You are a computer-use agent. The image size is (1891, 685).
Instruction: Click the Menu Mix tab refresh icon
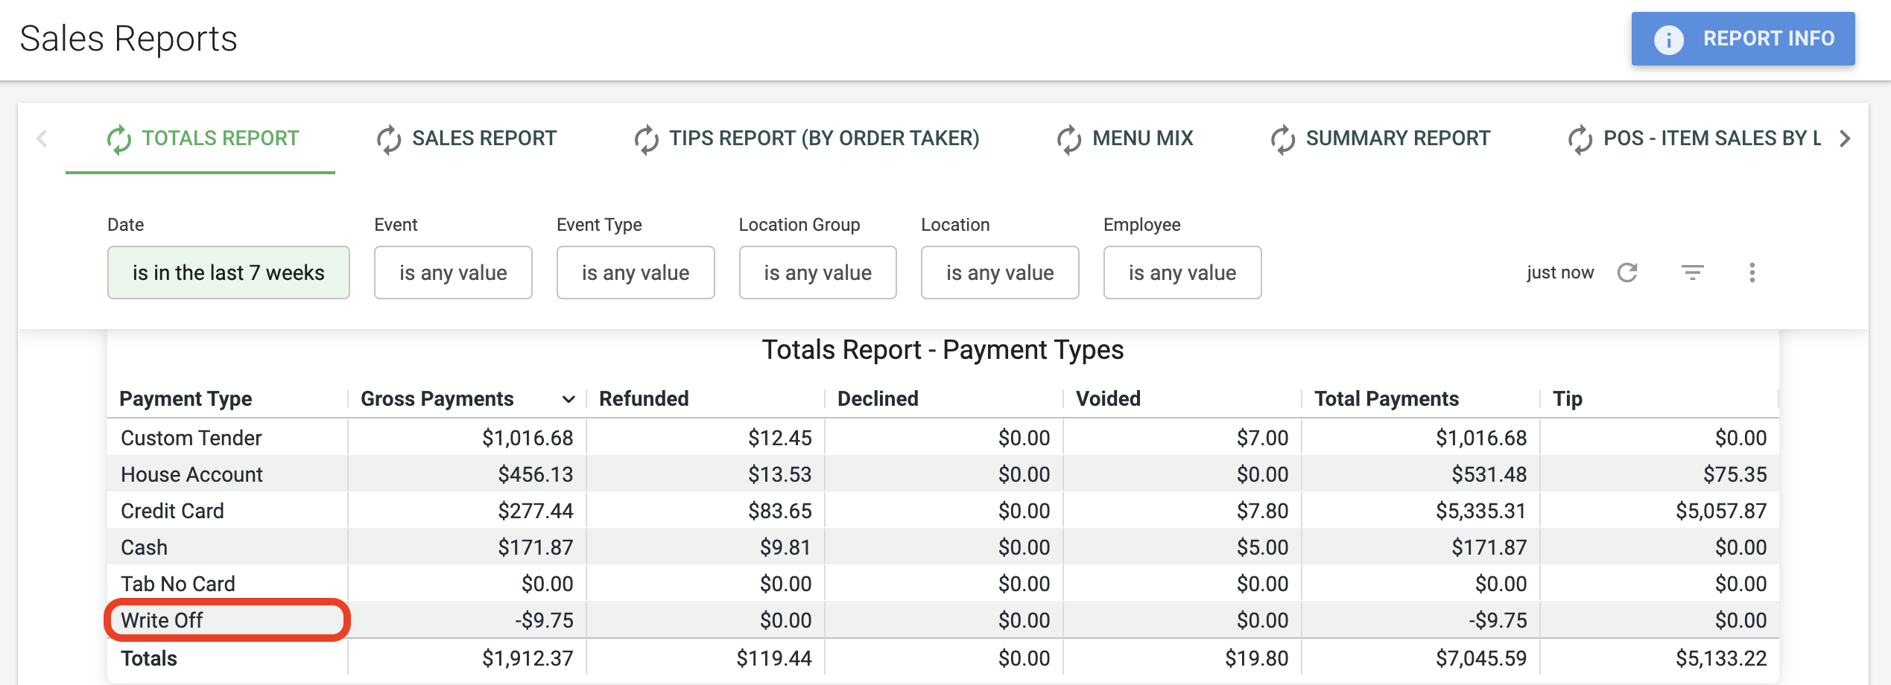point(1069,139)
